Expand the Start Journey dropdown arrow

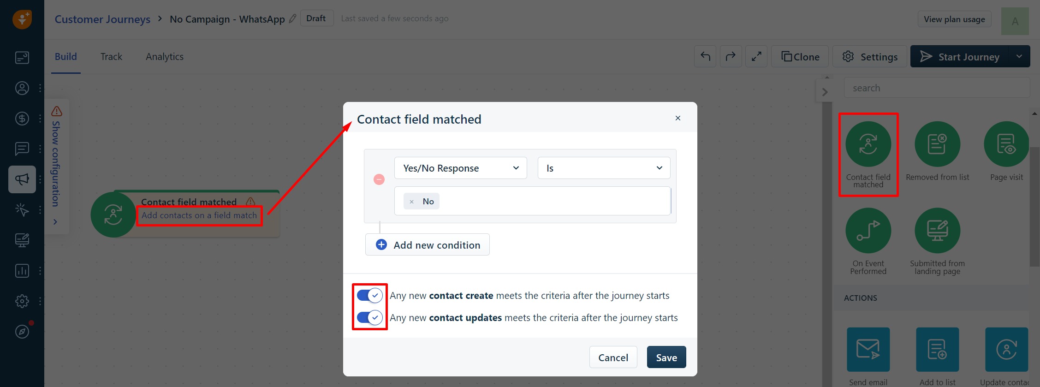coord(1019,56)
